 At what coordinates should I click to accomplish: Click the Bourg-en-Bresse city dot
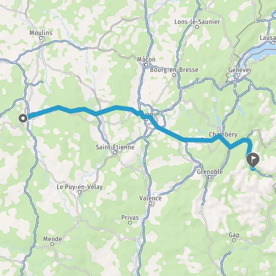click(174, 75)
